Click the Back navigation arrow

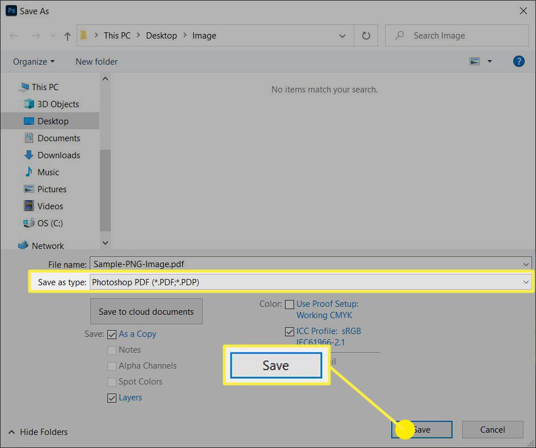pos(14,36)
